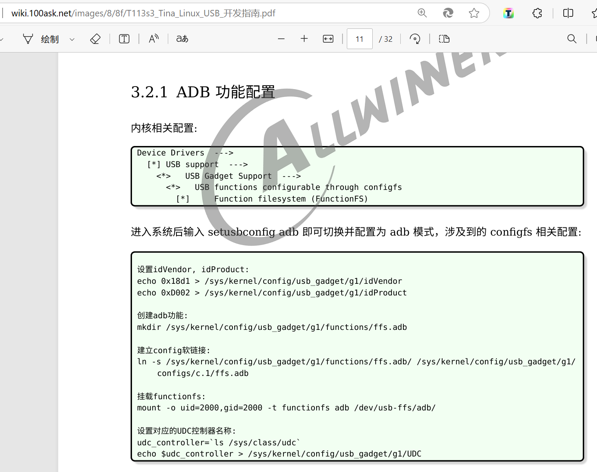Toggle split screen icon

pos(568,13)
